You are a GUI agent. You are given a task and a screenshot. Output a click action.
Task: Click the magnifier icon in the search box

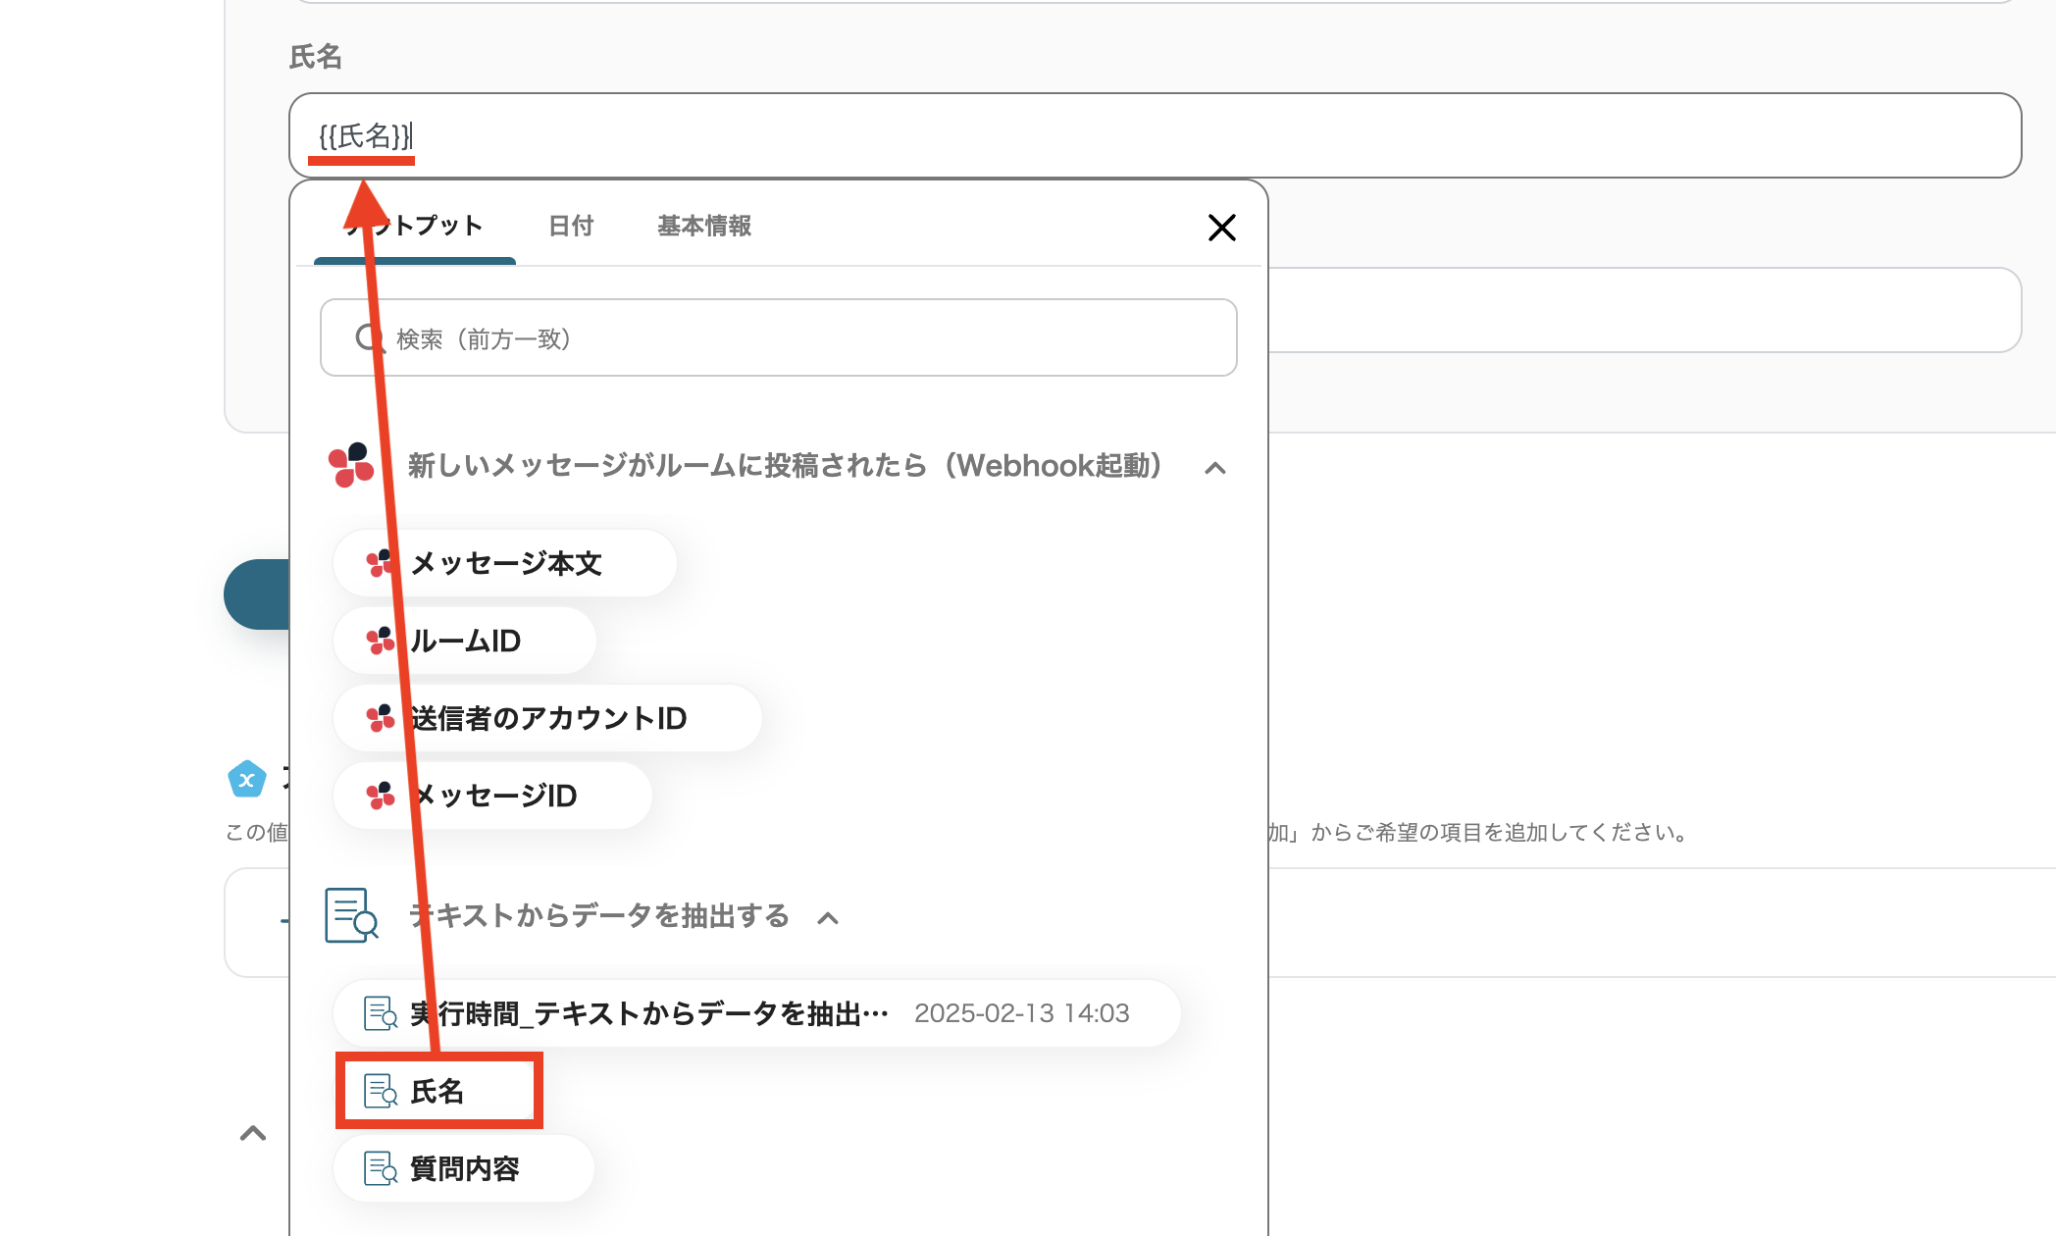pos(369,338)
